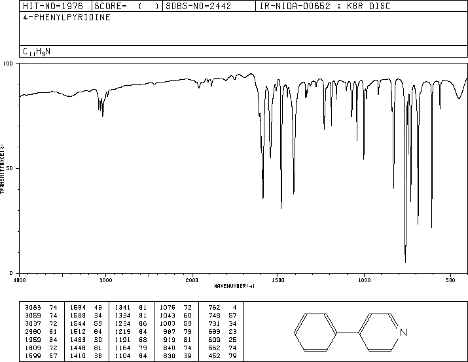
Task: Select the IR-NIDA-00652 : KBR DISC label
Action: coord(325,6)
